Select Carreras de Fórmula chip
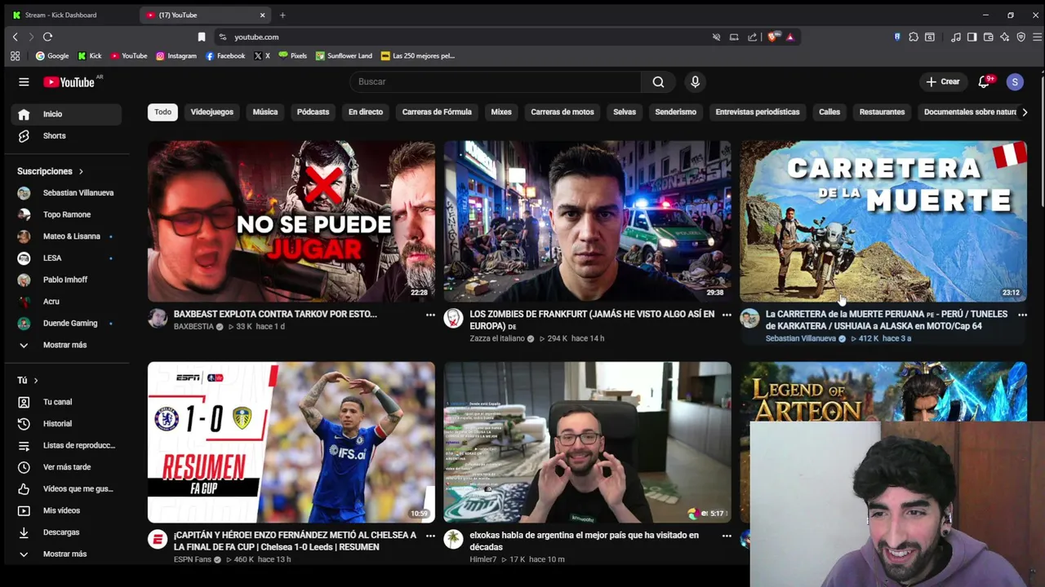This screenshot has height=587, width=1045. pyautogui.click(x=437, y=112)
